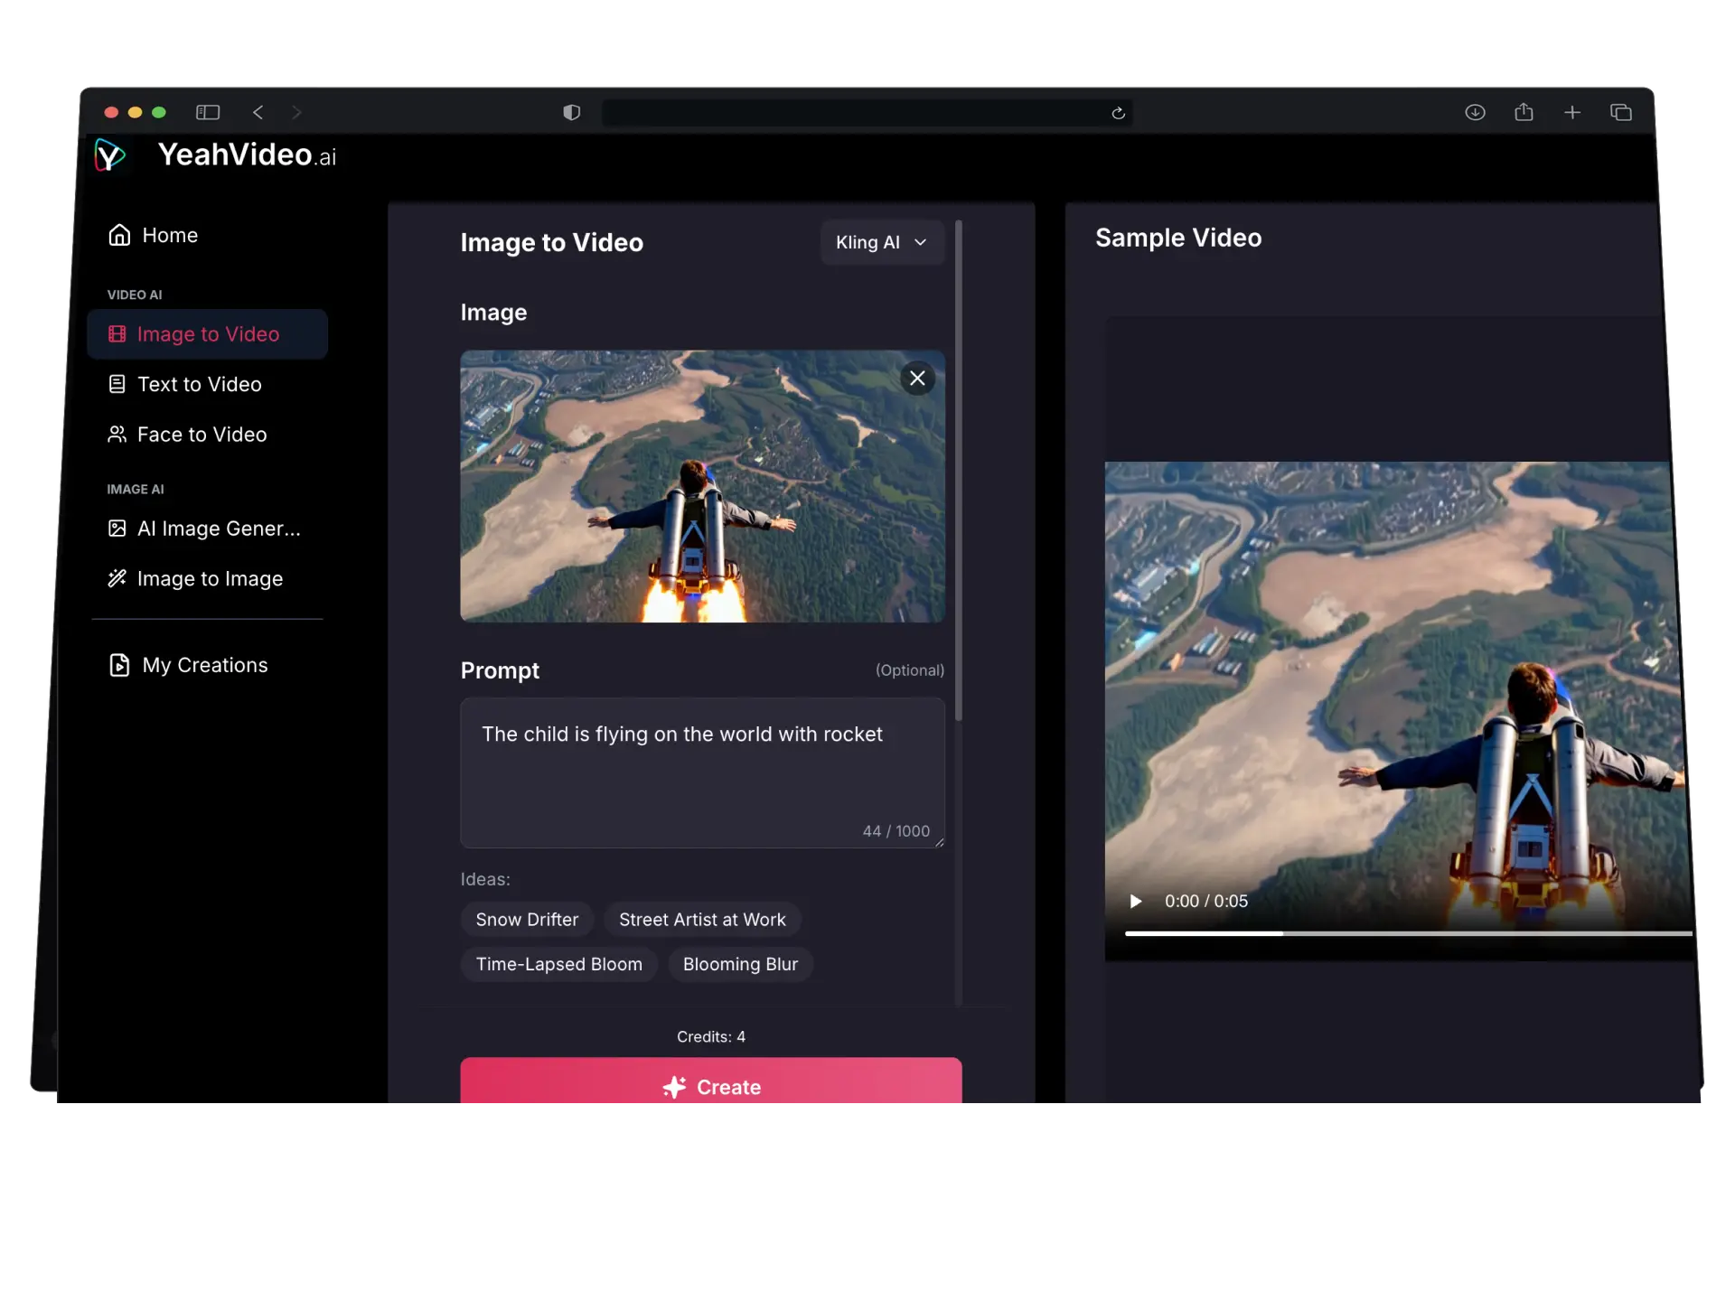Screen dimensions: 1735x1301
Task: Click the Text to Video sidebar icon
Action: (x=118, y=384)
